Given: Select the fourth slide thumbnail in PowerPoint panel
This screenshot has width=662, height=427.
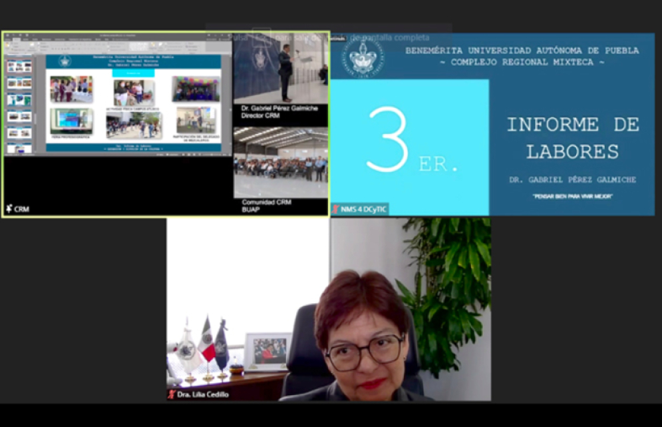Looking at the screenshot, I should click(19, 117).
